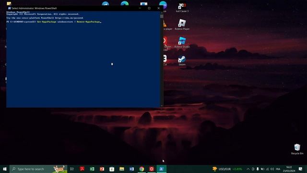
Task: Click the PowerShell vertical scrollbar thumb
Action: tap(162, 16)
